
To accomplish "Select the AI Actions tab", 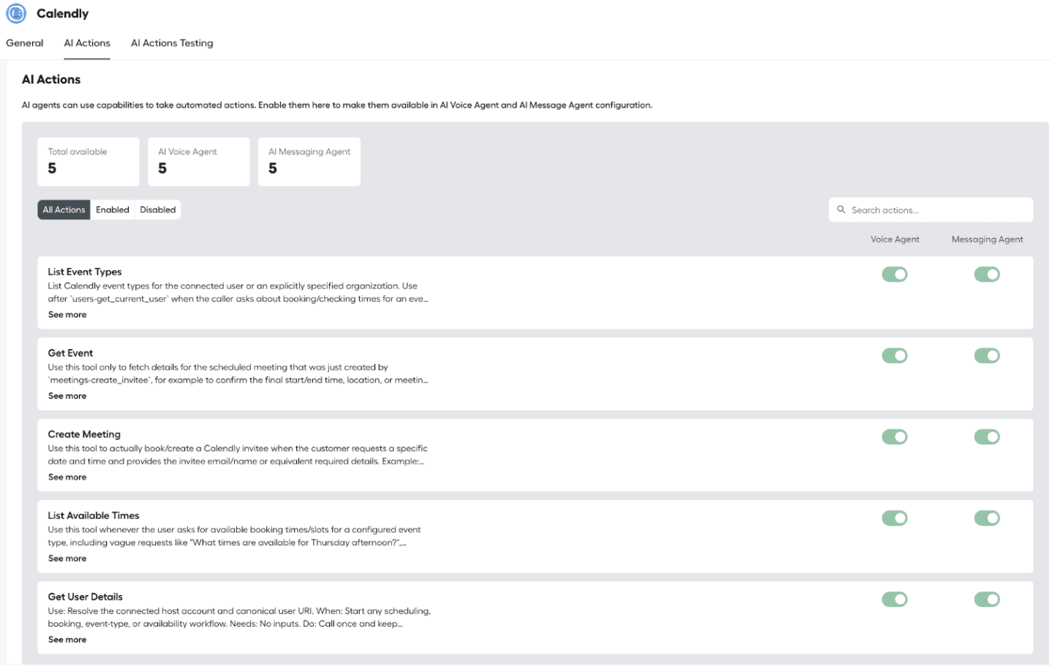I will pyautogui.click(x=87, y=43).
